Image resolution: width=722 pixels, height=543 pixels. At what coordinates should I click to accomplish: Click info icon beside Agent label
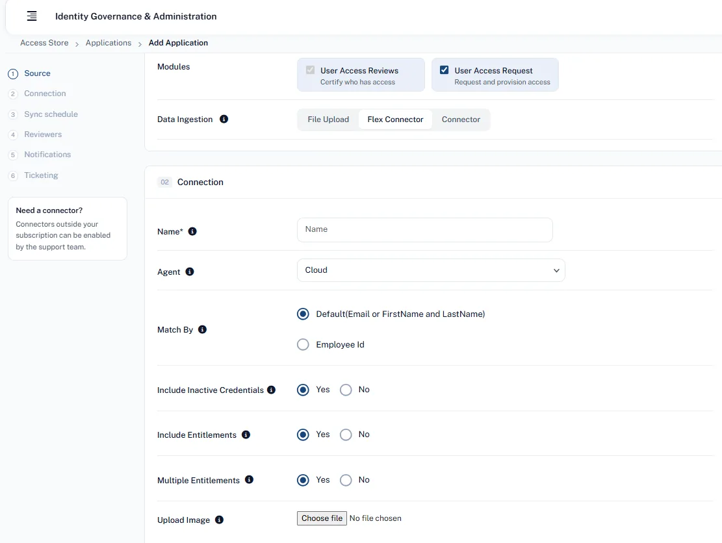[190, 271]
